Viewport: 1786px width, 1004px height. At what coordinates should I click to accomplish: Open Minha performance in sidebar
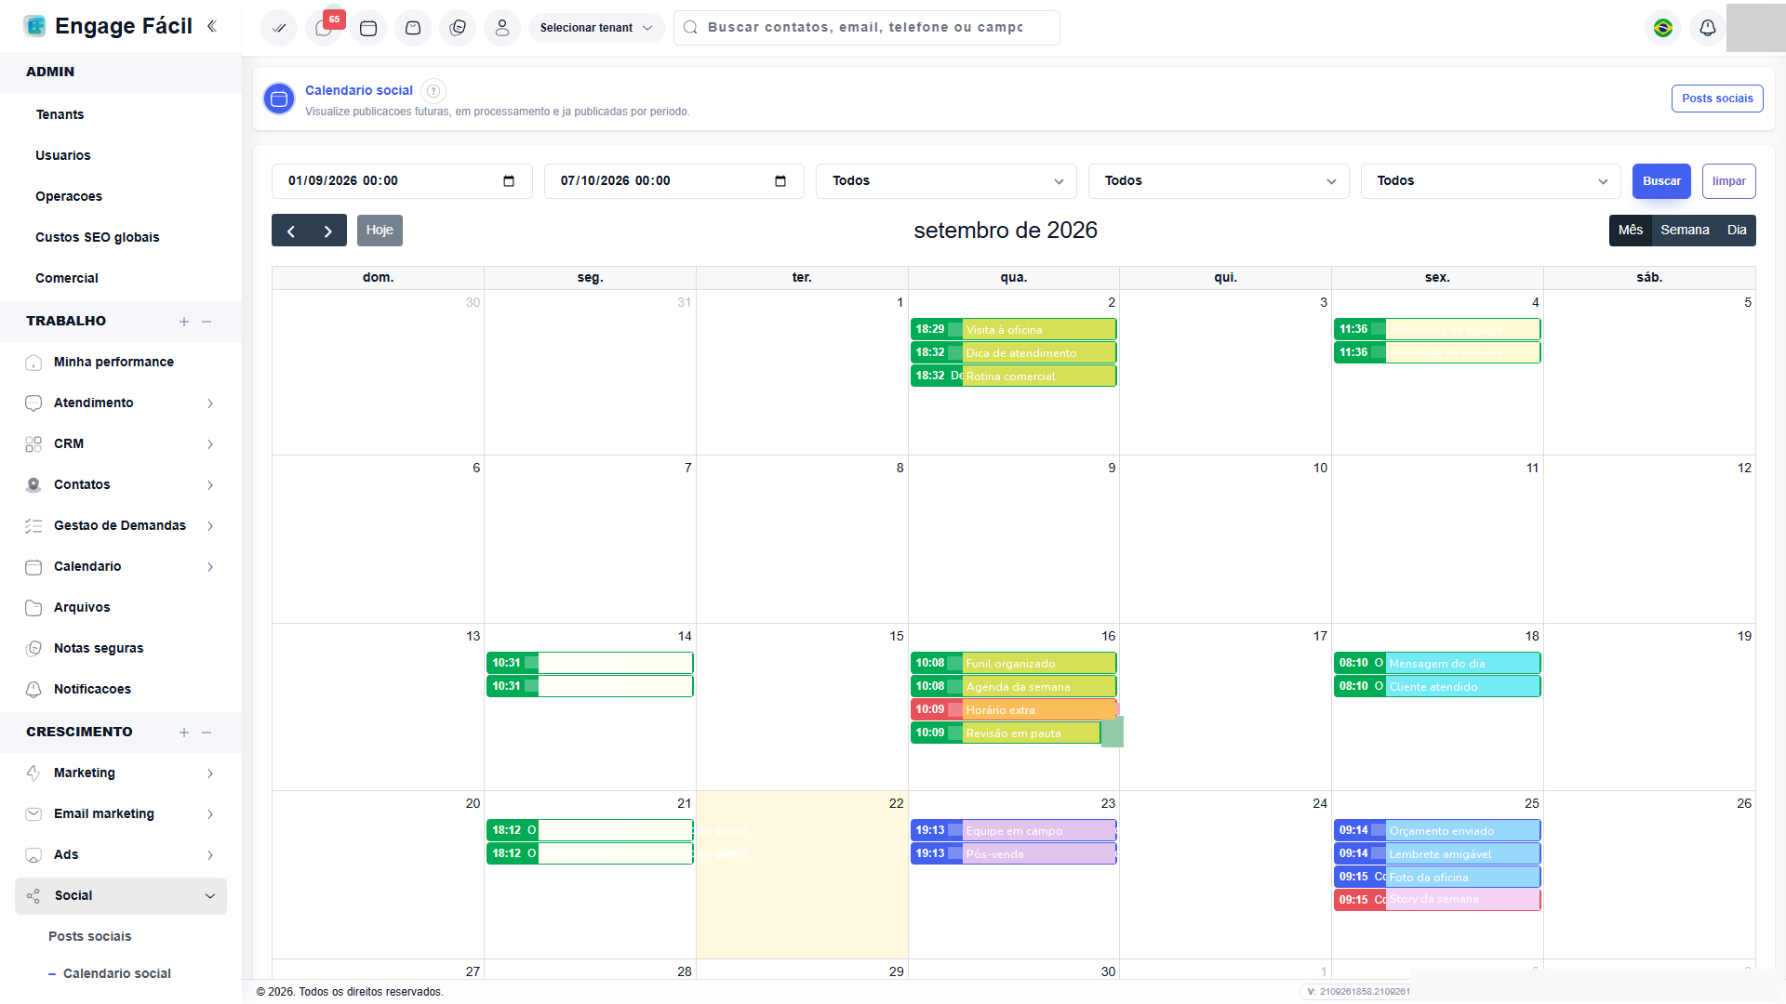click(x=113, y=363)
